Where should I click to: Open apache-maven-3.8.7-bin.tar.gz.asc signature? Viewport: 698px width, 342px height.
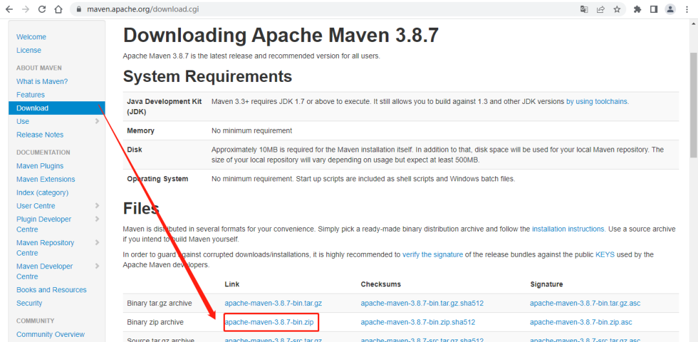tap(585, 303)
